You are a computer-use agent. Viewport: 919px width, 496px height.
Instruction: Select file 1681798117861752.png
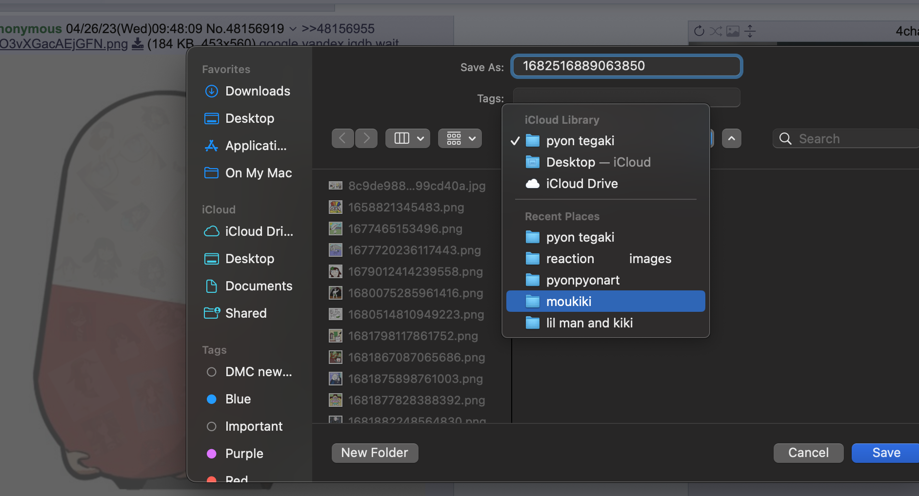point(403,336)
